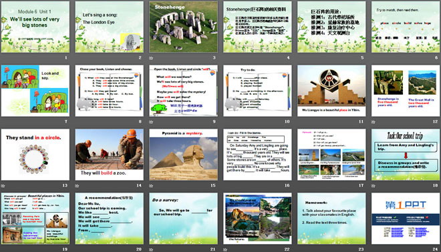
Task: Click the animation star icon below slide 12
Action: tap(374, 122)
